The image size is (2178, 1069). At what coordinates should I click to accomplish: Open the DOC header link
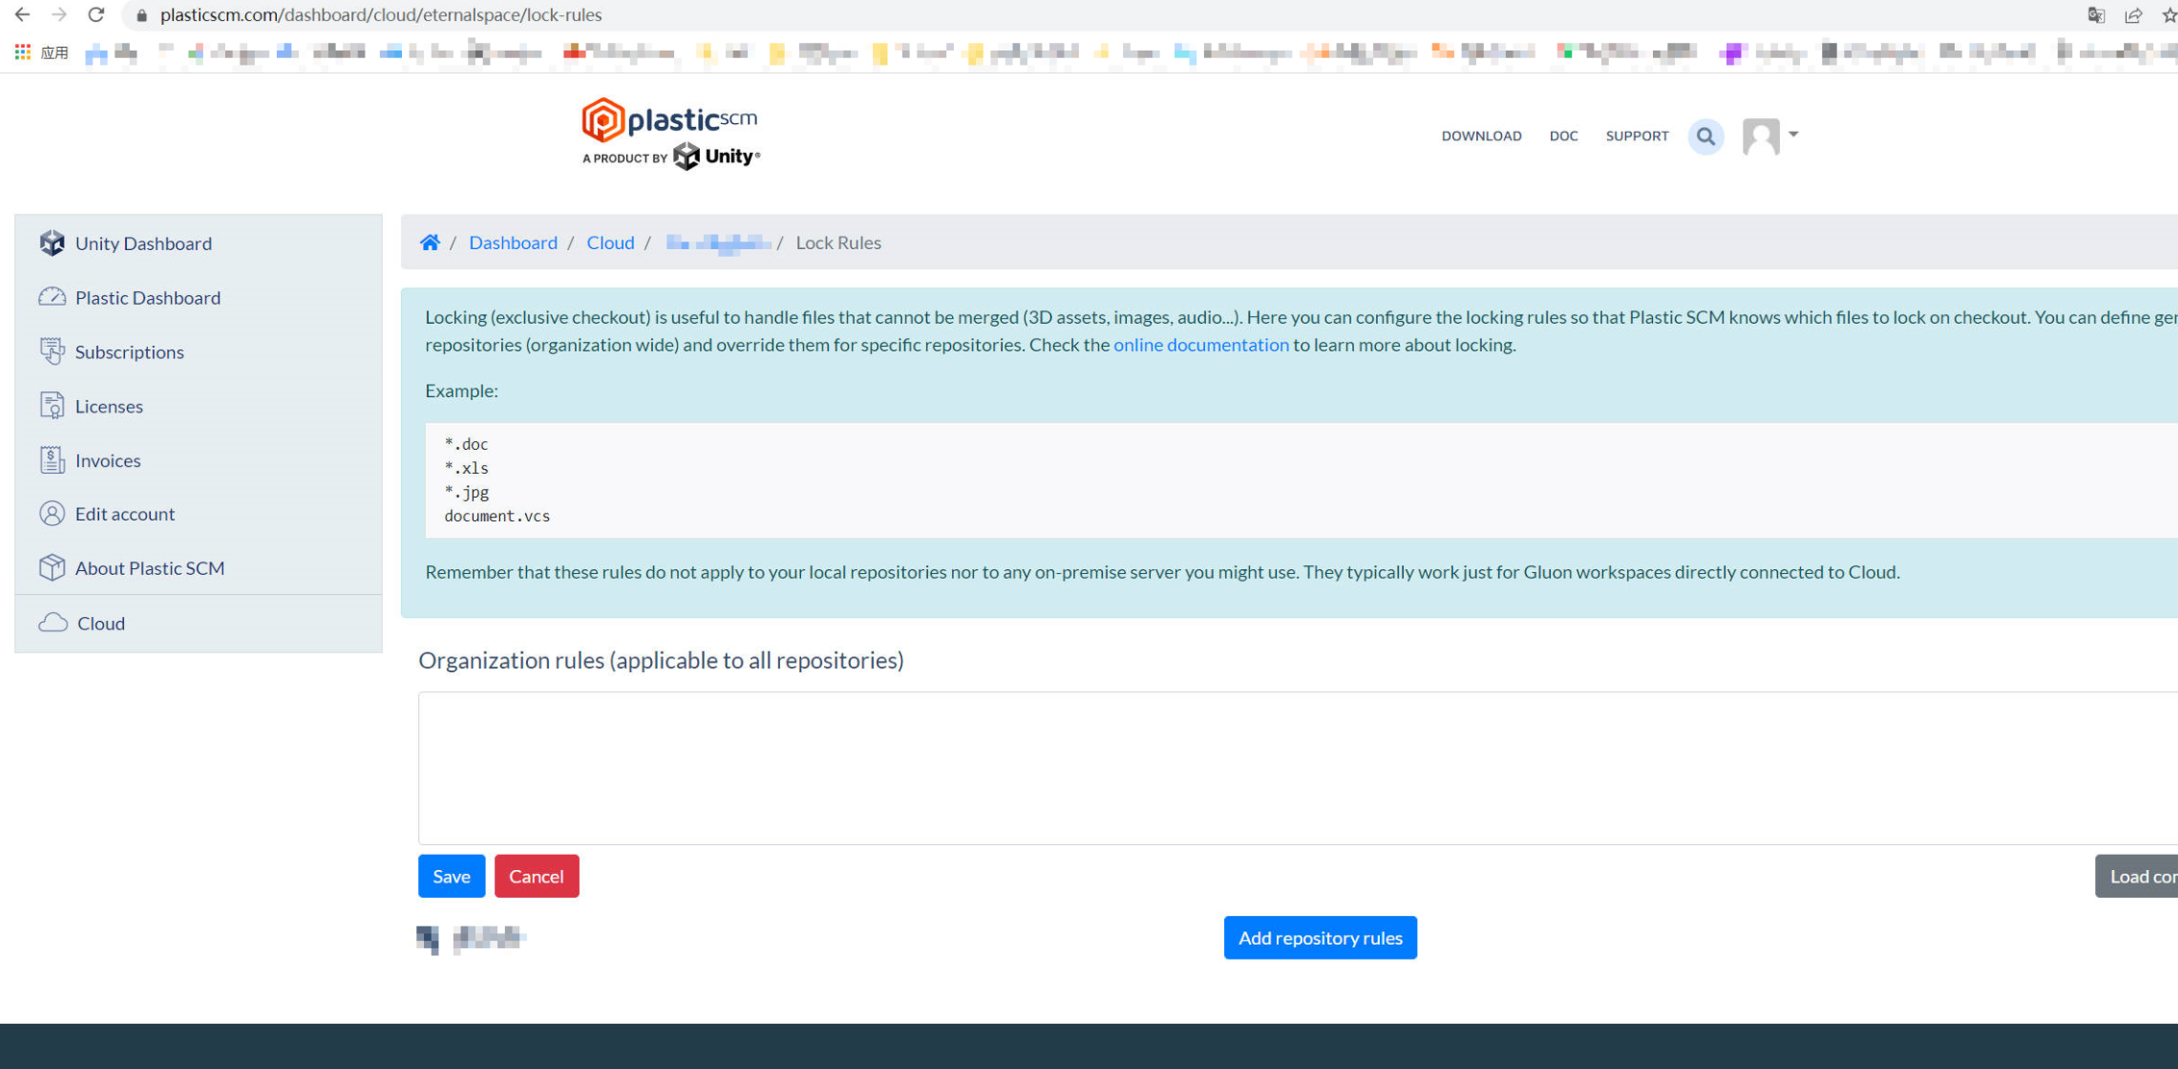[x=1563, y=136]
